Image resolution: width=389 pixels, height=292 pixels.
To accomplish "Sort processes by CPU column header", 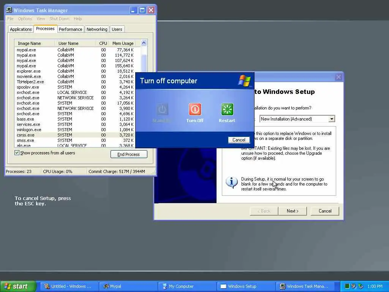I will coord(103,43).
